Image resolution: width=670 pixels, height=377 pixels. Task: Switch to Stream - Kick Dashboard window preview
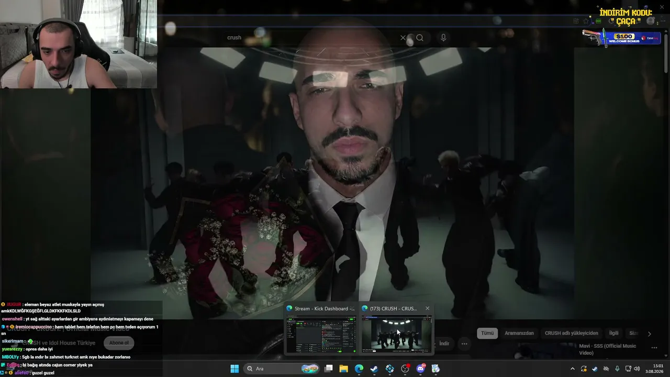(320, 334)
